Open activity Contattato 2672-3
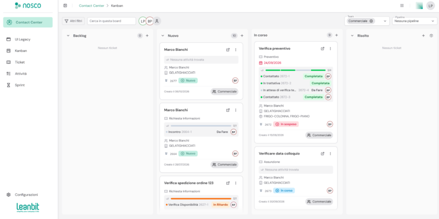Screen dimensions: 439x219 [x=296, y=97]
